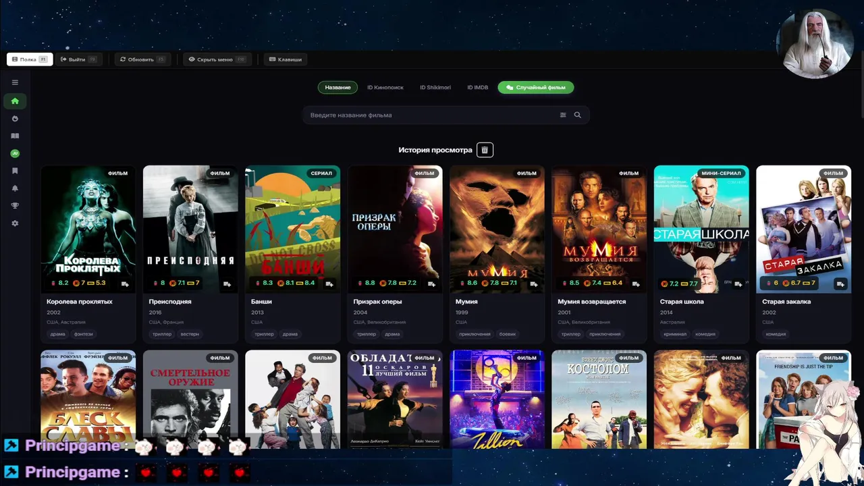Screen dimensions: 864x486
Task: Open the Банши series poster
Action: click(293, 229)
